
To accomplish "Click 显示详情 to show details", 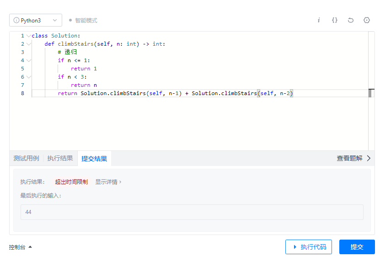I will [108, 182].
